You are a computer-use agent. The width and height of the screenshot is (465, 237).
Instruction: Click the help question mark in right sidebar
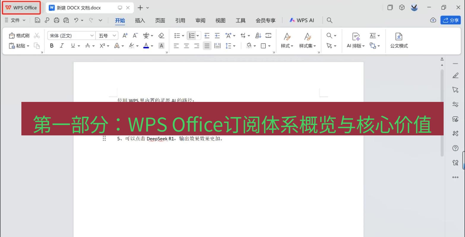point(455,148)
